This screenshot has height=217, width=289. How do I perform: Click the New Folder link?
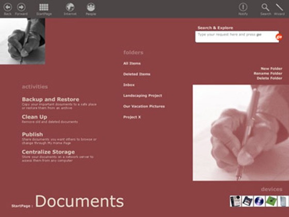pos(271,69)
